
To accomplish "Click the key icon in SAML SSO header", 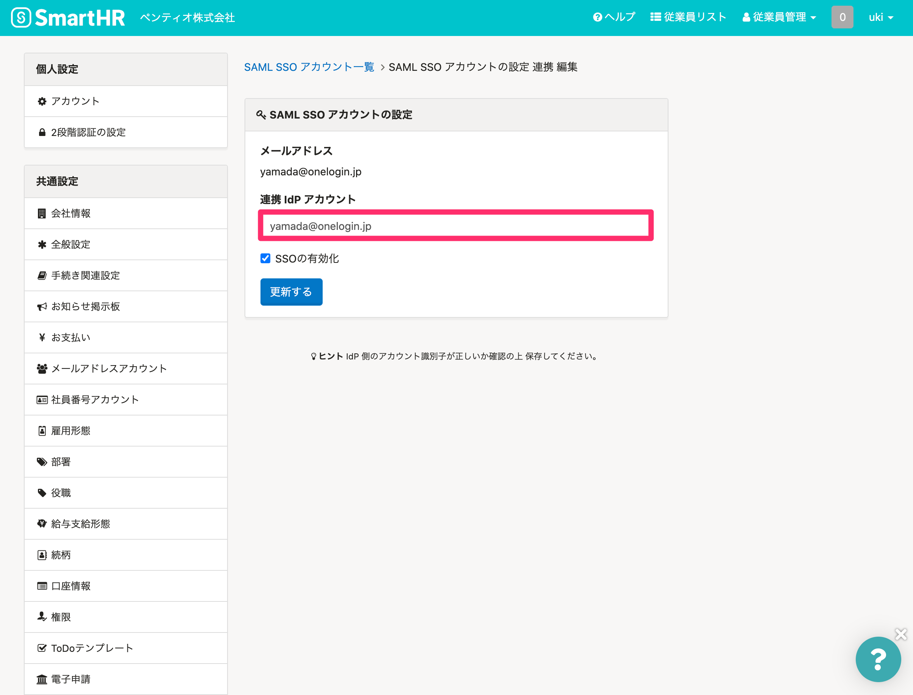I will tap(261, 115).
